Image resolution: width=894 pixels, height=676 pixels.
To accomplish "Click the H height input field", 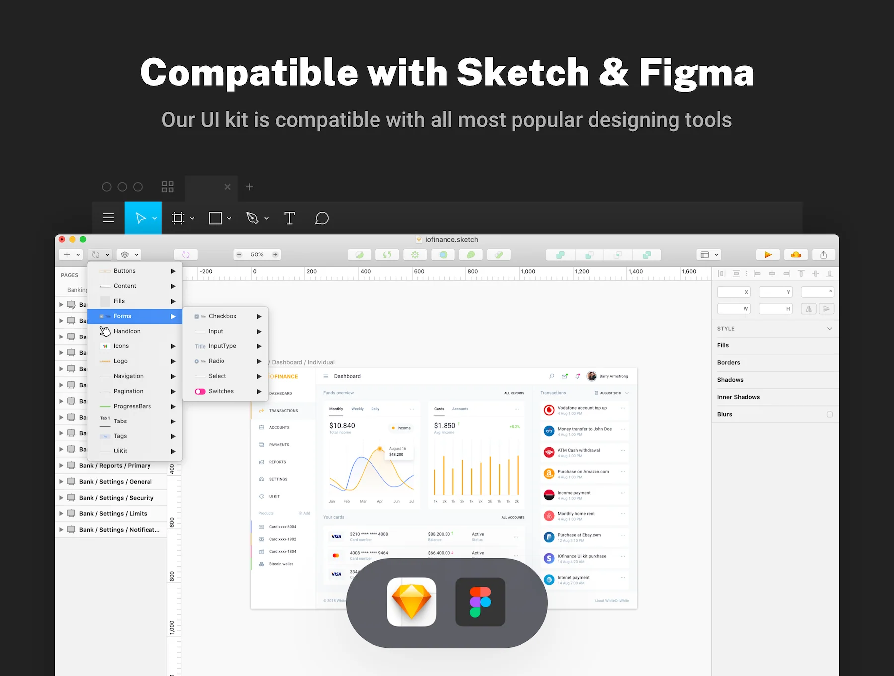I will [x=775, y=309].
